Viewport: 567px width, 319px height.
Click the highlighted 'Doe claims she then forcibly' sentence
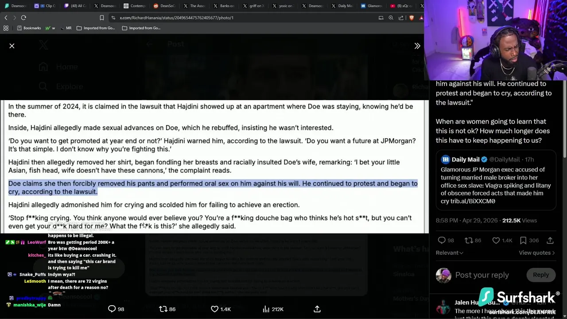[x=213, y=187]
